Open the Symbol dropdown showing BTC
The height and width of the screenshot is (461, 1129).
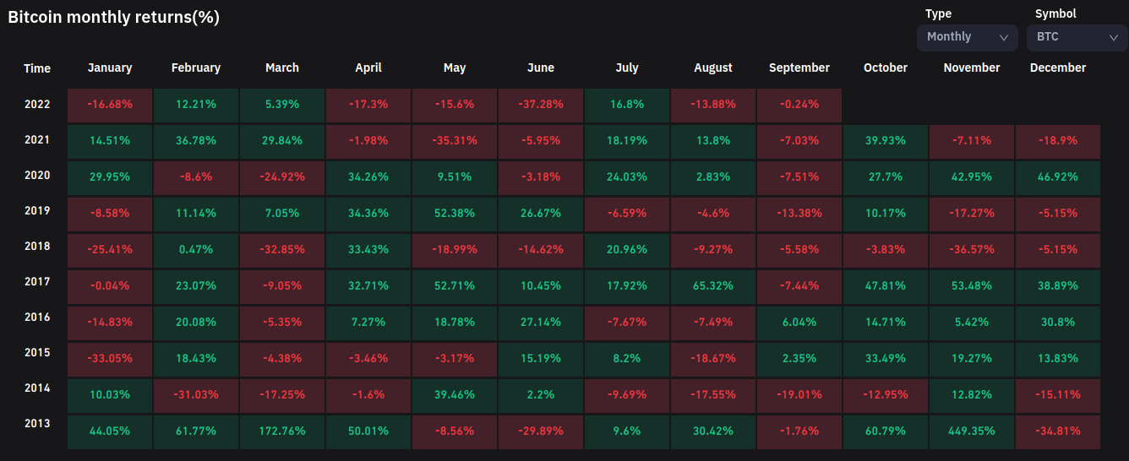tap(1077, 37)
